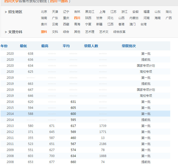Select 北京 in the region list

(44, 12)
